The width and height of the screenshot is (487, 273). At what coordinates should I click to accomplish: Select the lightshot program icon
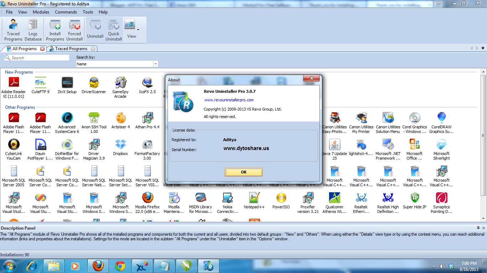(x=361, y=148)
